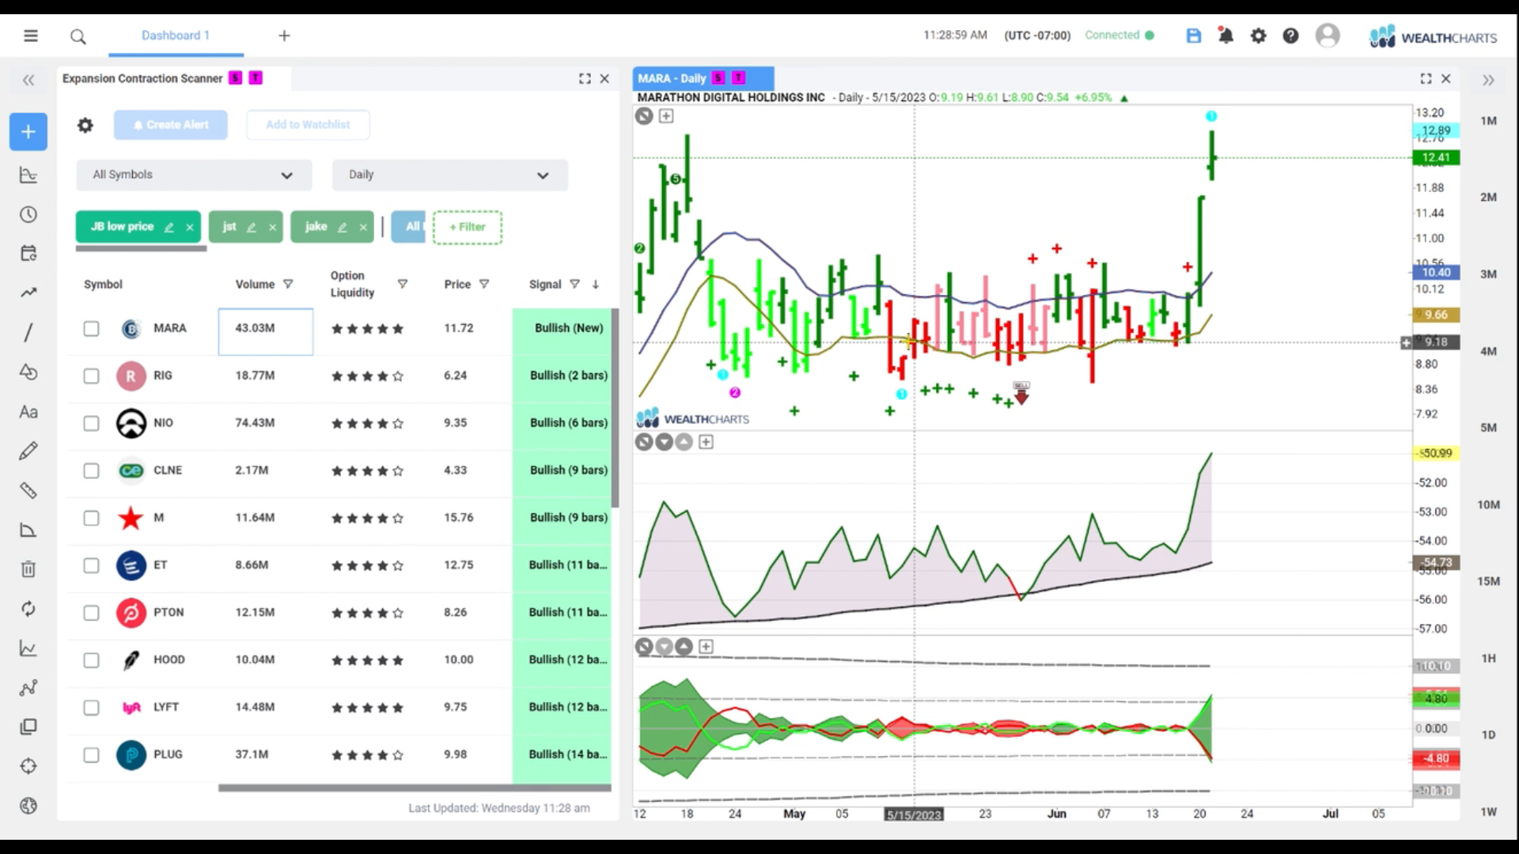Open the All Symbols dropdown
Image resolution: width=1519 pixels, height=854 pixels.
[194, 175]
